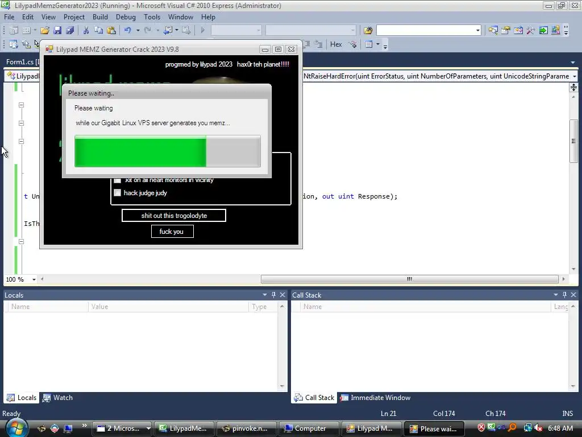The image size is (582, 437).
Task: Click the Cut scissors icon
Action: tap(86, 30)
